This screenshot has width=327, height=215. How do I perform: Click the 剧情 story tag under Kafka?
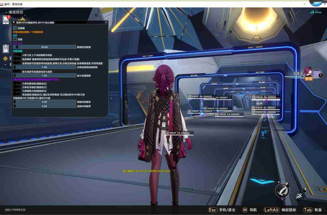coord(309,79)
